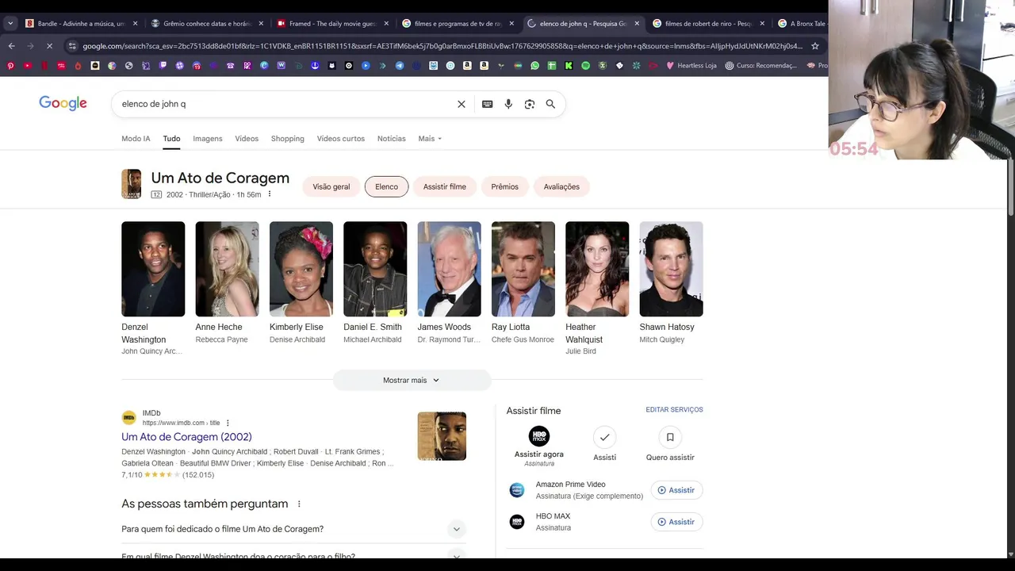
Task: Expand the Mais search filter dropdown
Action: pyautogui.click(x=430, y=139)
